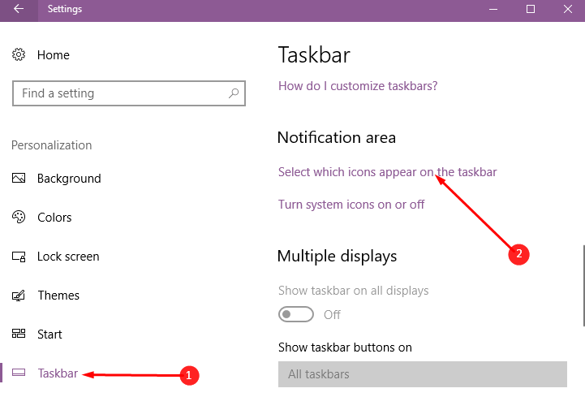Click the Lock screen icon
The height and width of the screenshot is (397, 585).
tap(19, 257)
